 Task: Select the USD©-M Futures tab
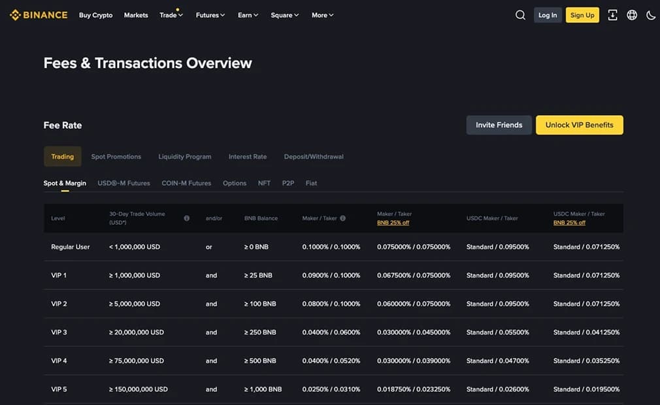[x=124, y=183]
